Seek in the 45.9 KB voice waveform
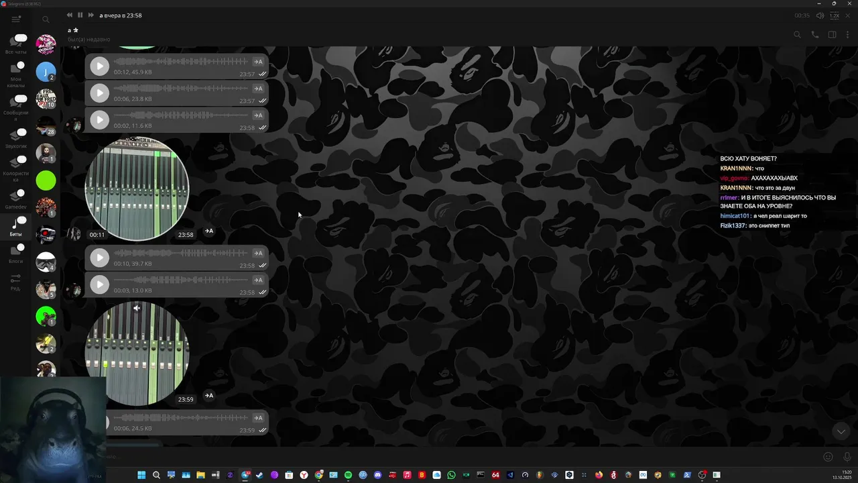This screenshot has width=858, height=483. pos(181,62)
